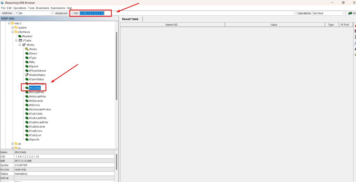This screenshot has width=356, height=182.
Task: Click the Advanced button
Action: click(x=62, y=13)
